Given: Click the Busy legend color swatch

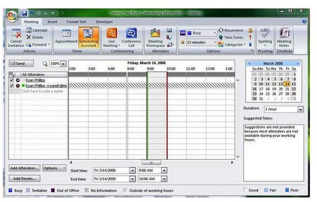Looking at the screenshot, I should pyautogui.click(x=10, y=191).
